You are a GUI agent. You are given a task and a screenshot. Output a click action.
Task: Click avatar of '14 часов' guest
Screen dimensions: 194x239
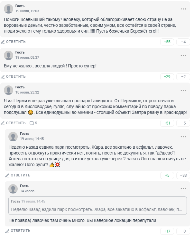click(x=13, y=189)
